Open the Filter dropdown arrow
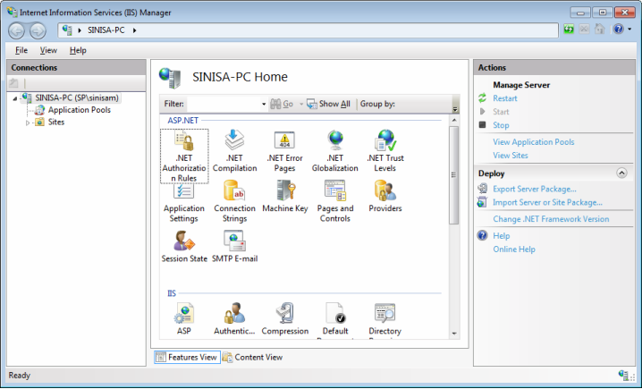The height and width of the screenshot is (389, 642). (264, 104)
